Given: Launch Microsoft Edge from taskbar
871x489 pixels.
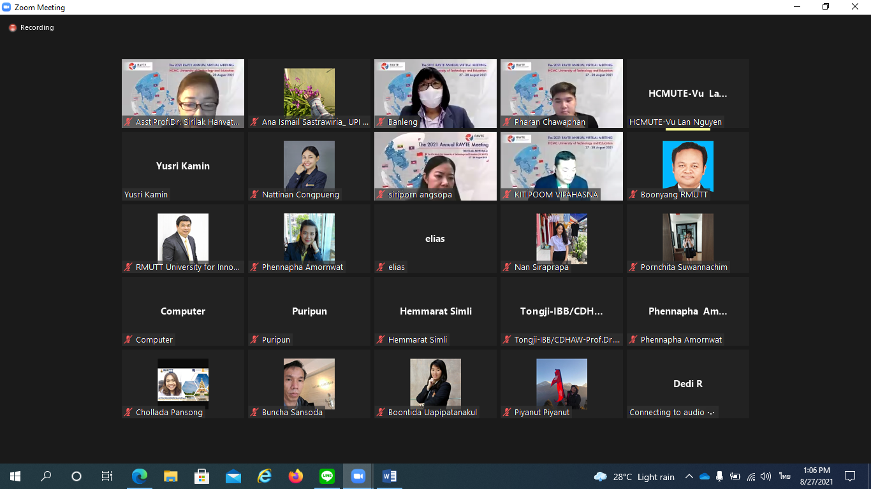Looking at the screenshot, I should [x=139, y=476].
